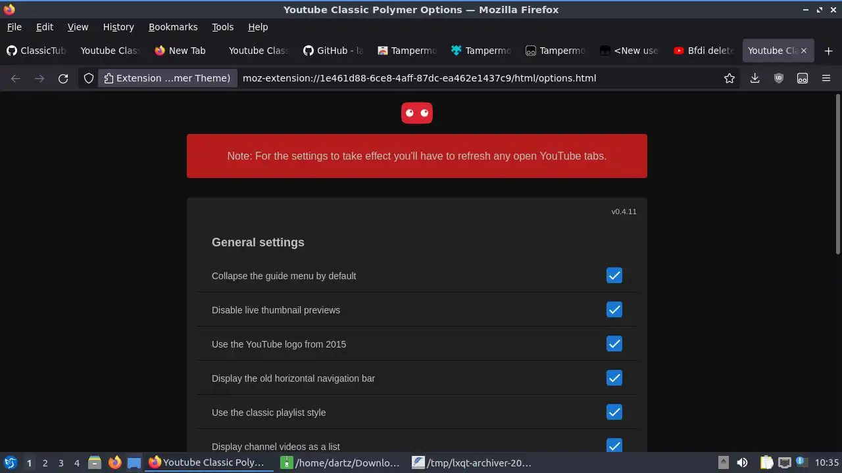The height and width of the screenshot is (473, 842).
Task: Close the active Youtube Classic options tab
Action: pos(803,51)
